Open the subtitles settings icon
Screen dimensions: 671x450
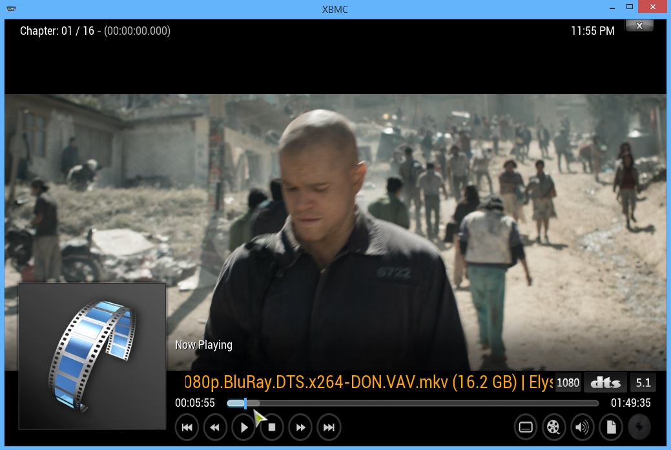[x=526, y=427]
